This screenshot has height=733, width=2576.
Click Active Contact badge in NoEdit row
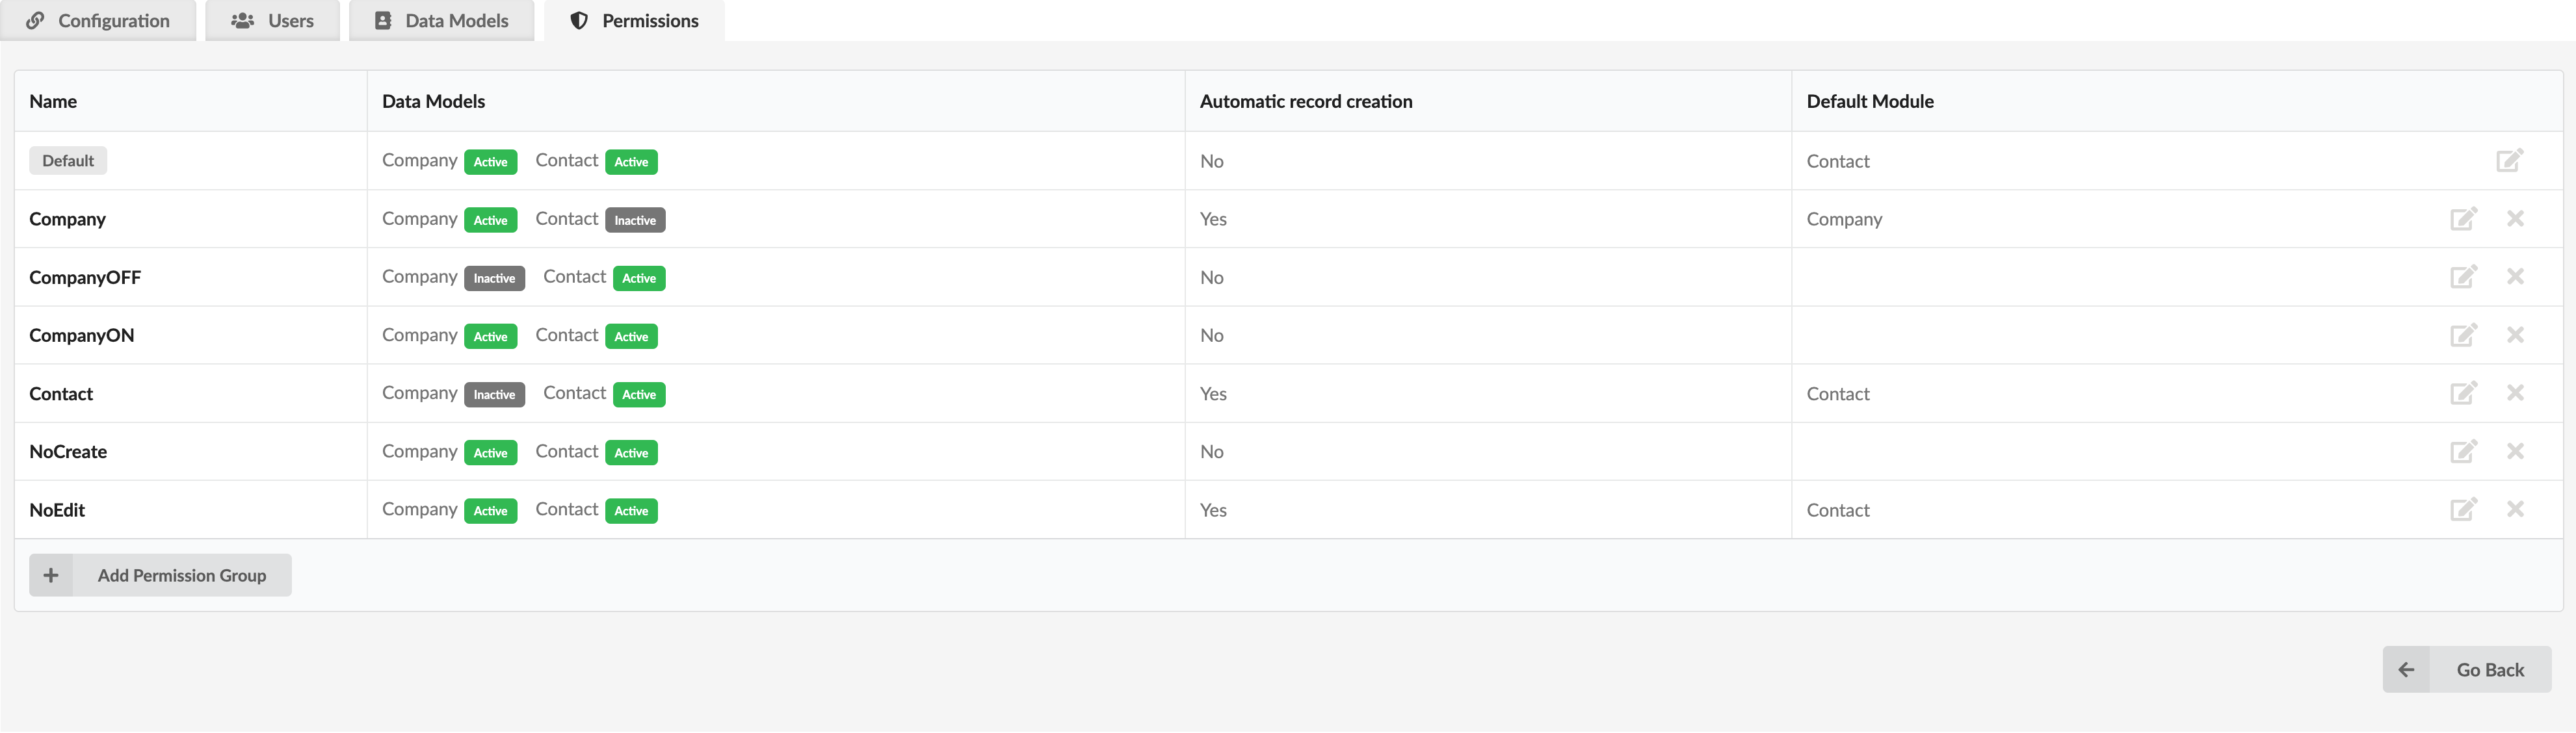click(x=631, y=510)
